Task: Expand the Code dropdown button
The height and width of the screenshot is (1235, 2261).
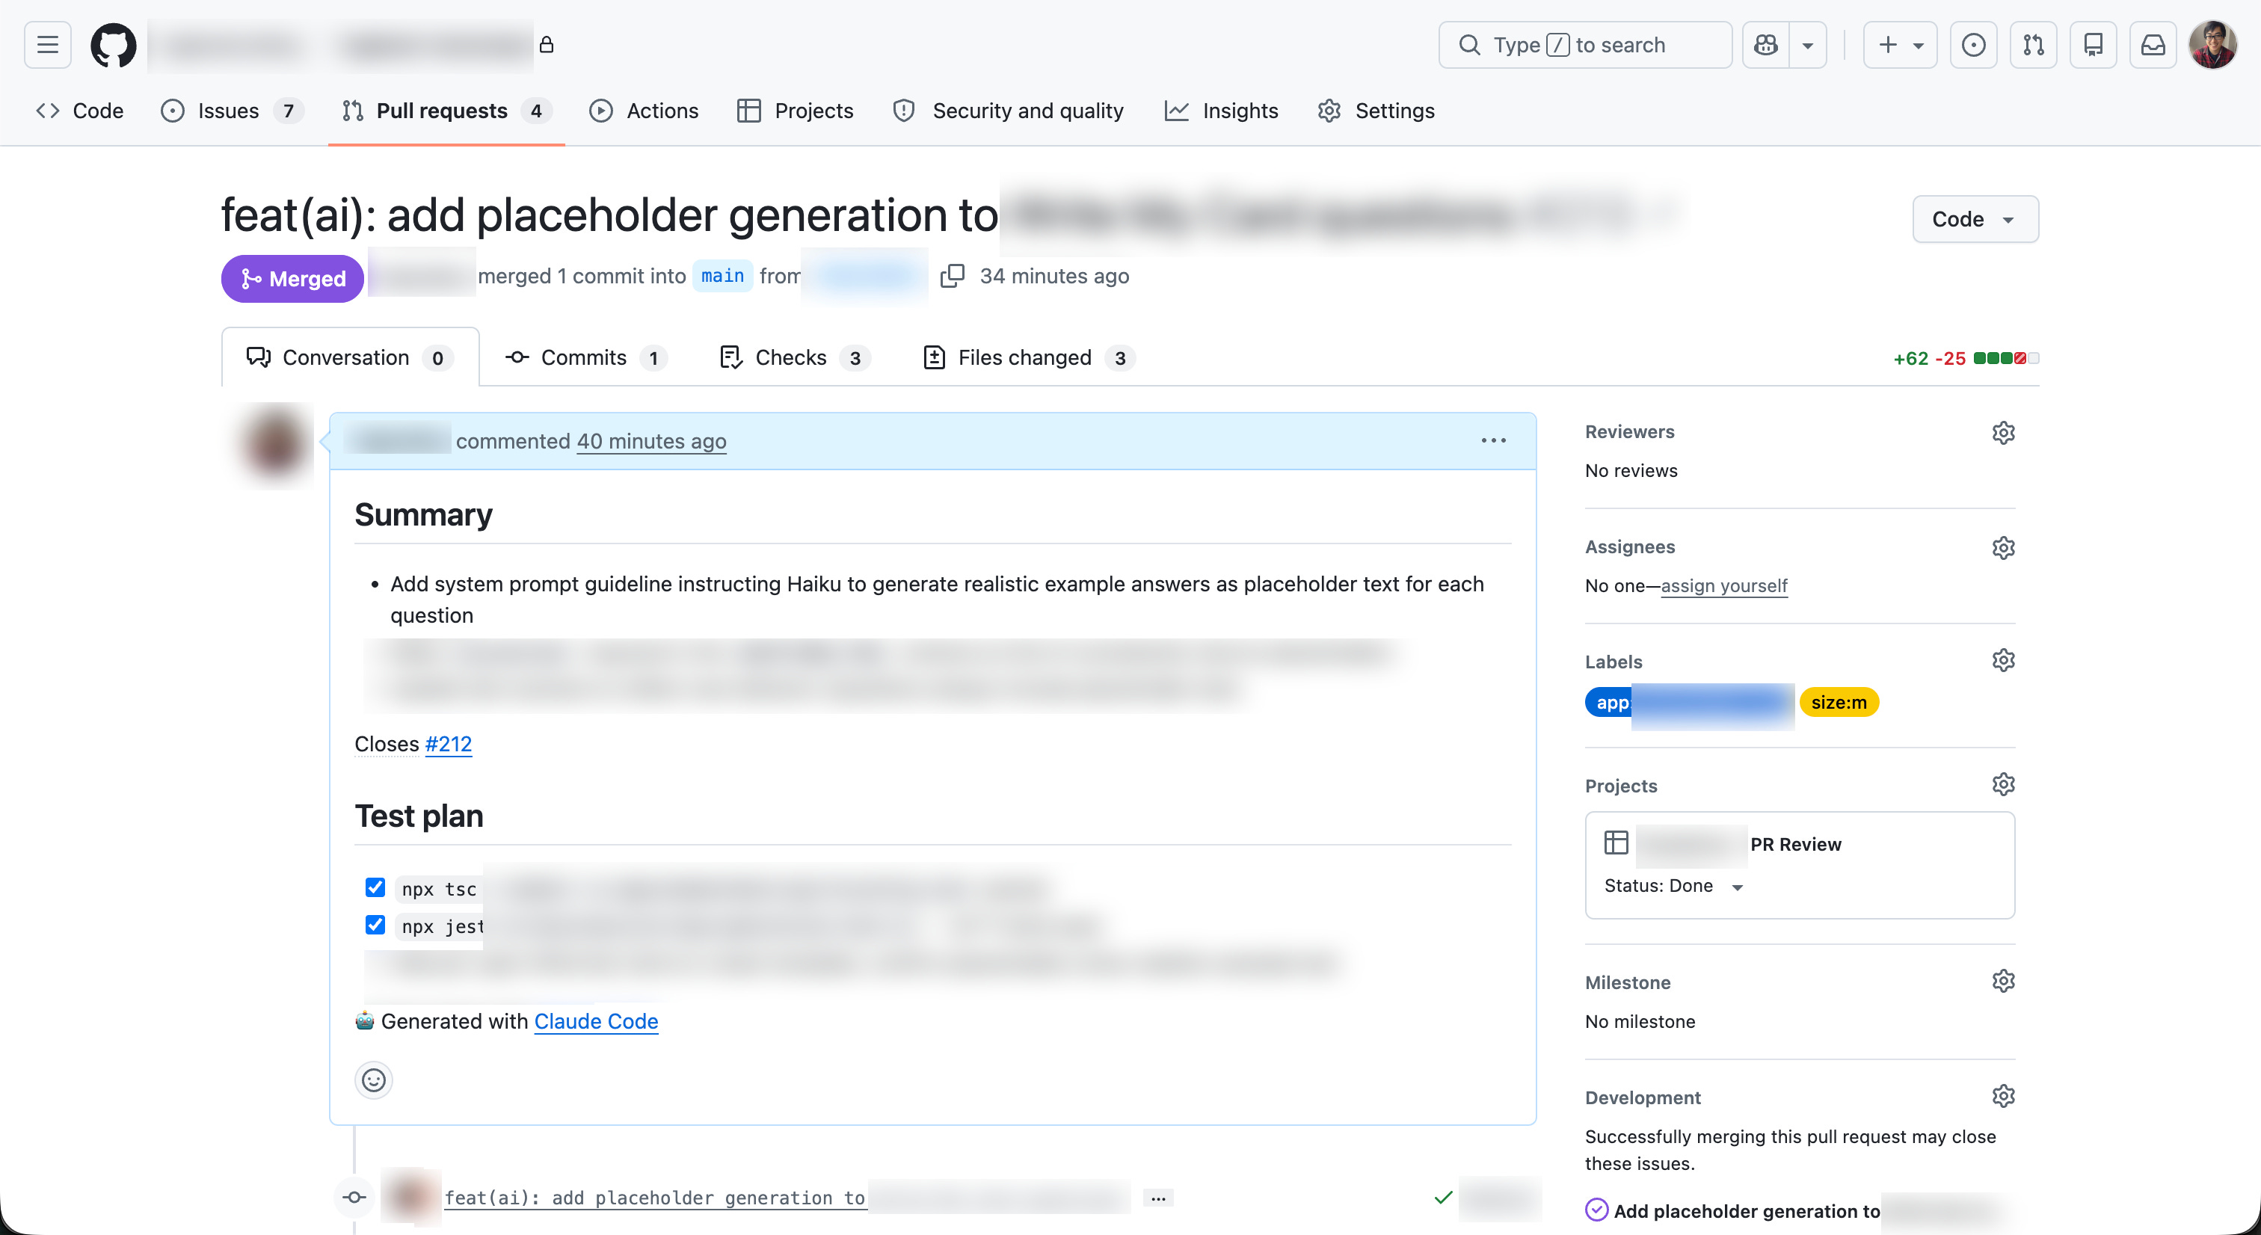Action: (1974, 220)
